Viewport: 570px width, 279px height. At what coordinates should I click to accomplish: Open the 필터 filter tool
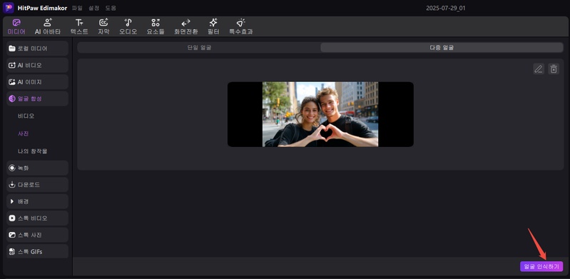[x=213, y=27]
